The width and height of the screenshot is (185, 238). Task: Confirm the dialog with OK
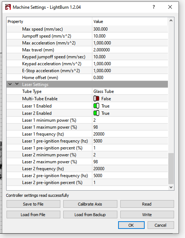click(131, 225)
